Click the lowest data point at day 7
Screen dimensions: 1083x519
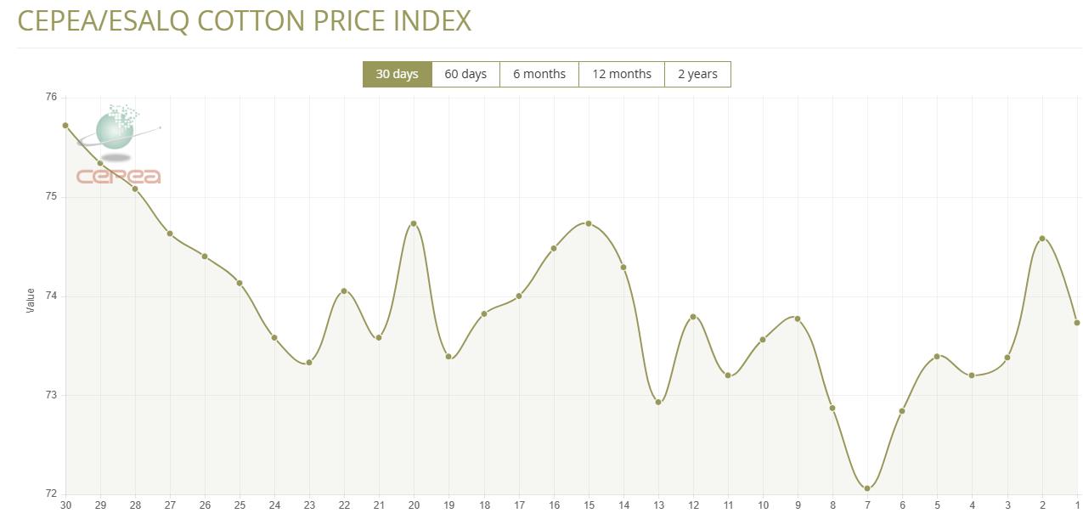click(x=867, y=488)
